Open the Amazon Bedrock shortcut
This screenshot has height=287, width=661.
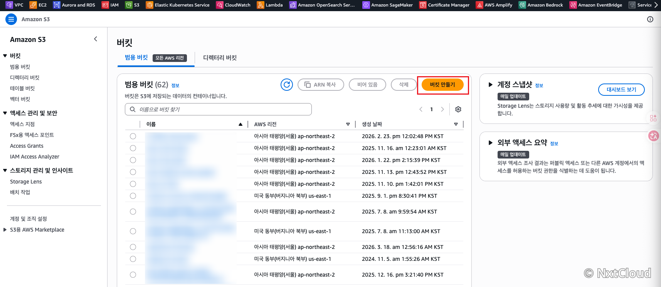pos(541,5)
